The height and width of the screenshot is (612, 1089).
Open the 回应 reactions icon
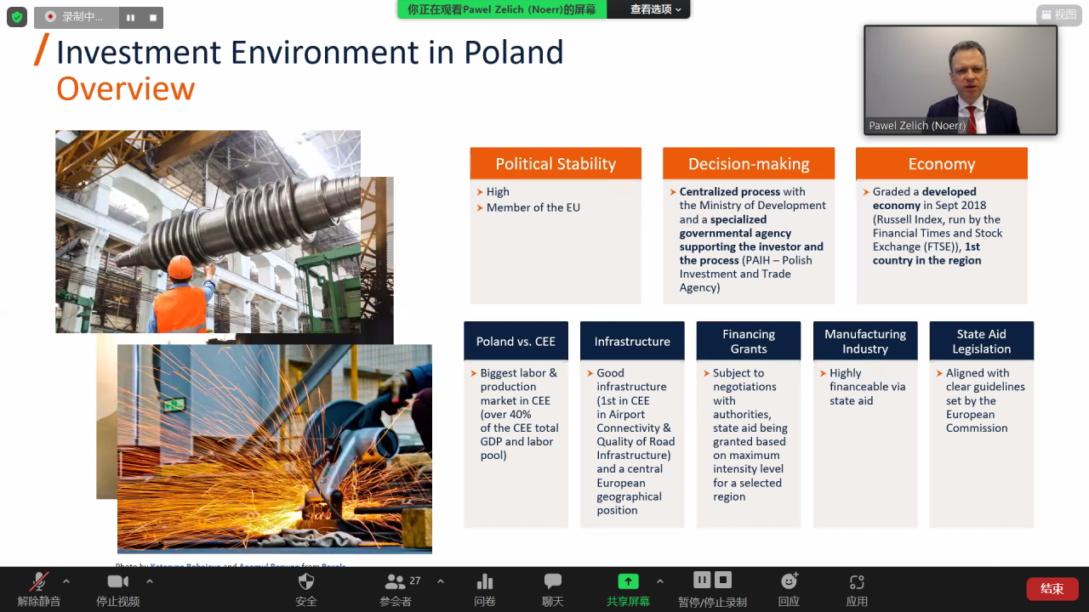789,588
